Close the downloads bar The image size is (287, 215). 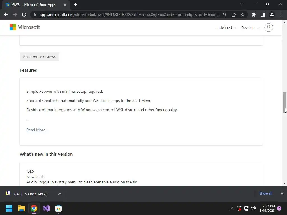(282, 193)
